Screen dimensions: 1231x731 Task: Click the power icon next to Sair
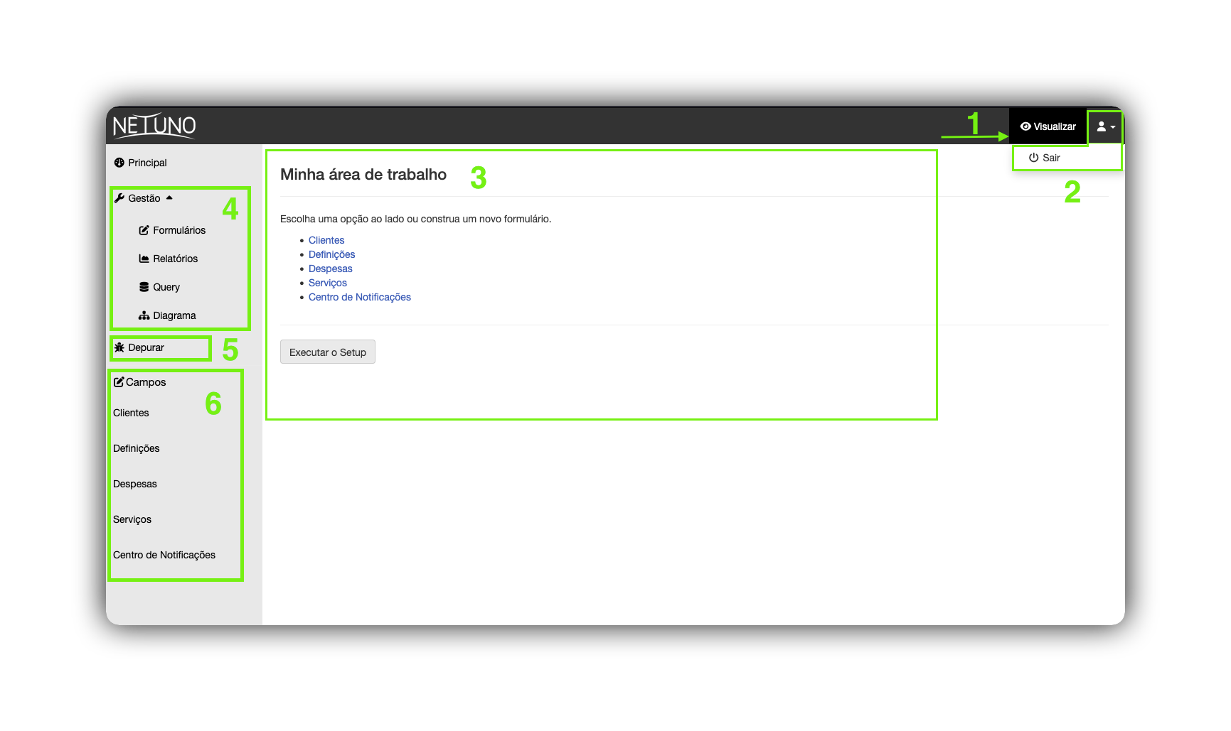[x=1033, y=158]
